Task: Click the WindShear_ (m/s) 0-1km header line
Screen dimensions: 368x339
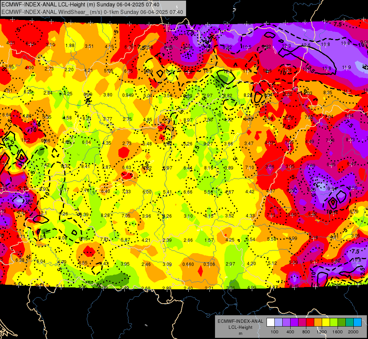Action: [x=92, y=12]
